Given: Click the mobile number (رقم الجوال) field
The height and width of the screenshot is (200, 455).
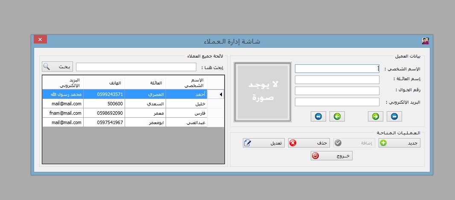Looking at the screenshot, I should click(337, 91).
